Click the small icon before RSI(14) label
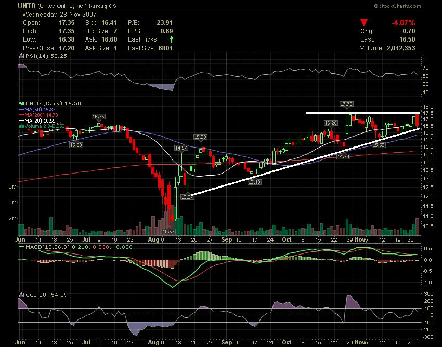Viewport: 442px width, 347px height. 21,56
